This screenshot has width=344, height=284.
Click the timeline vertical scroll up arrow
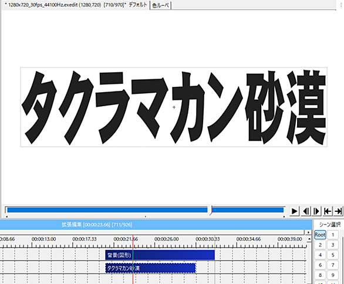pos(309,239)
